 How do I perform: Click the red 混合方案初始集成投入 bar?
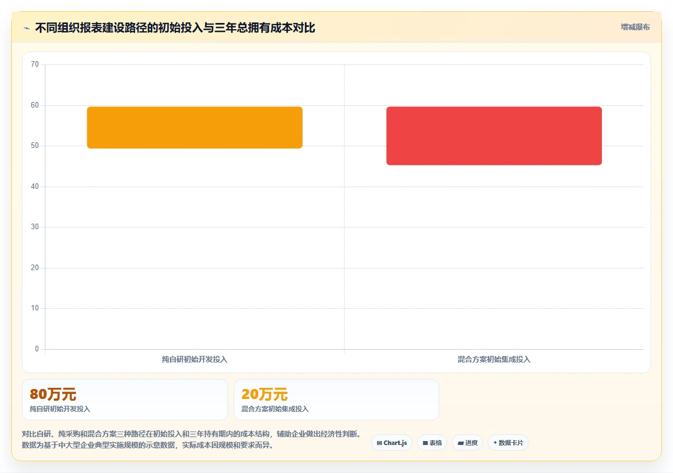[x=494, y=136]
